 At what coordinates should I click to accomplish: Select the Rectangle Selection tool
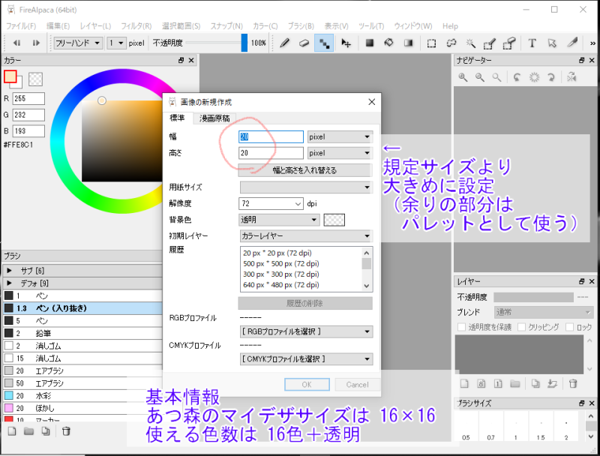coord(431,43)
